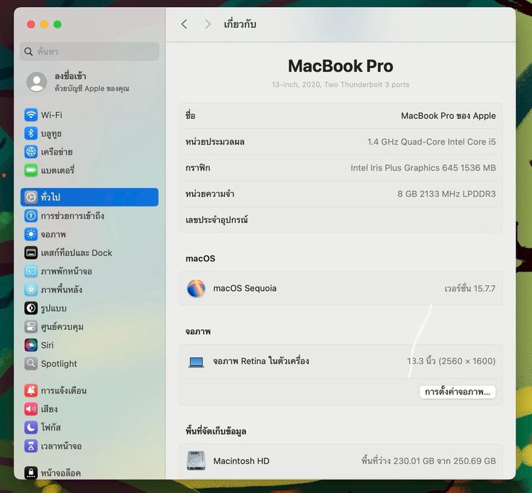Open จอภาพ display sun icon in sidebar

31,234
